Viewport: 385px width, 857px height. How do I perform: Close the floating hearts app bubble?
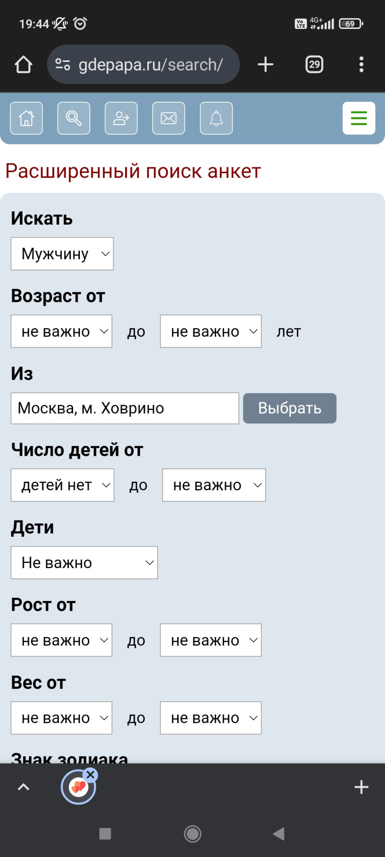pyautogui.click(x=90, y=775)
